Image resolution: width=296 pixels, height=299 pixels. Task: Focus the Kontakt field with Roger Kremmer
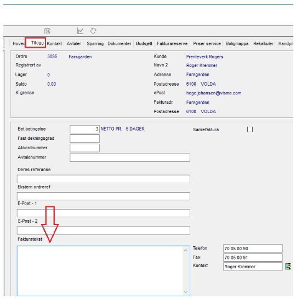pyautogui.click(x=253, y=267)
